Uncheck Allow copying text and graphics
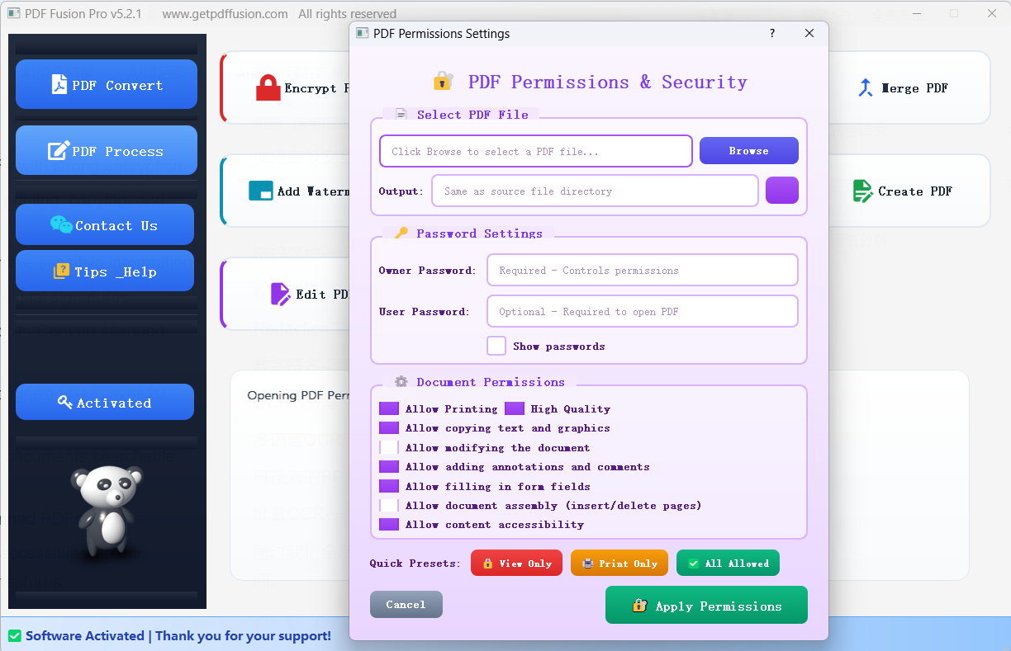 (389, 428)
